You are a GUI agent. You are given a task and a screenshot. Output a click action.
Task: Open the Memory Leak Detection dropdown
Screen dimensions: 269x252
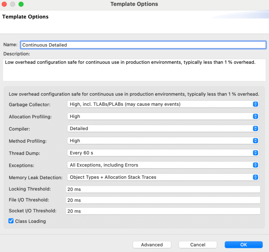pos(163,177)
